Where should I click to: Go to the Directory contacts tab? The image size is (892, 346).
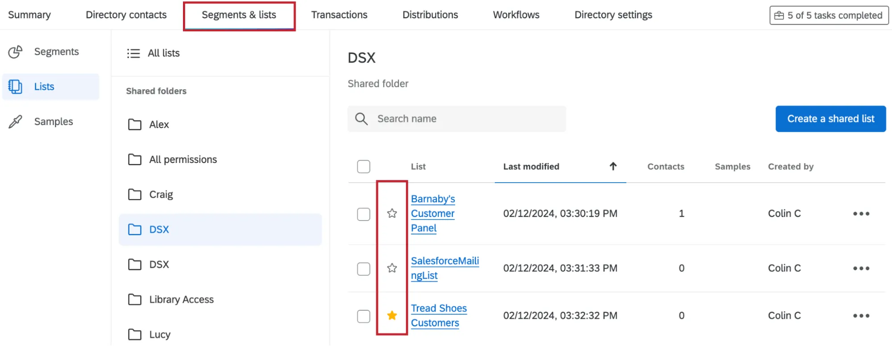point(126,15)
